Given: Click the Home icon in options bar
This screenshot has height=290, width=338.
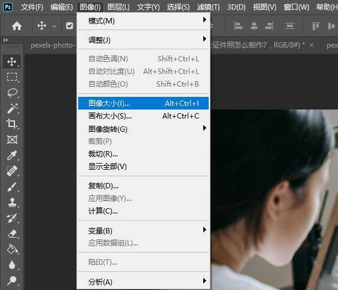Looking at the screenshot, I should pos(17,26).
